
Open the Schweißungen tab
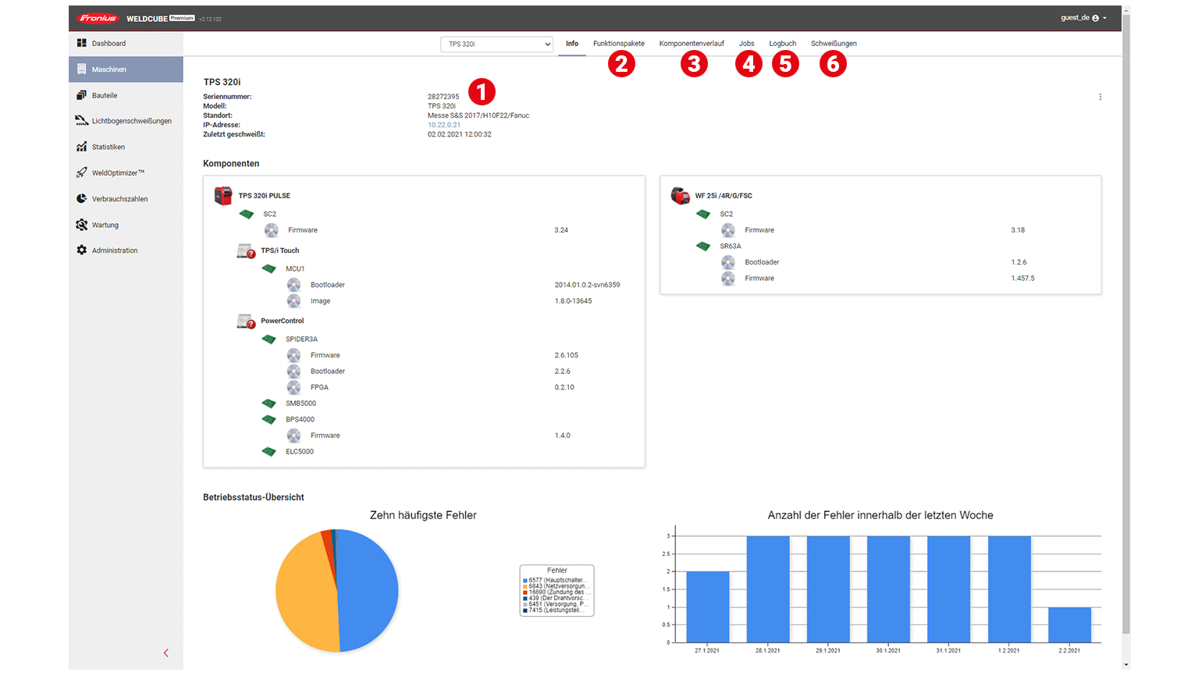833,44
